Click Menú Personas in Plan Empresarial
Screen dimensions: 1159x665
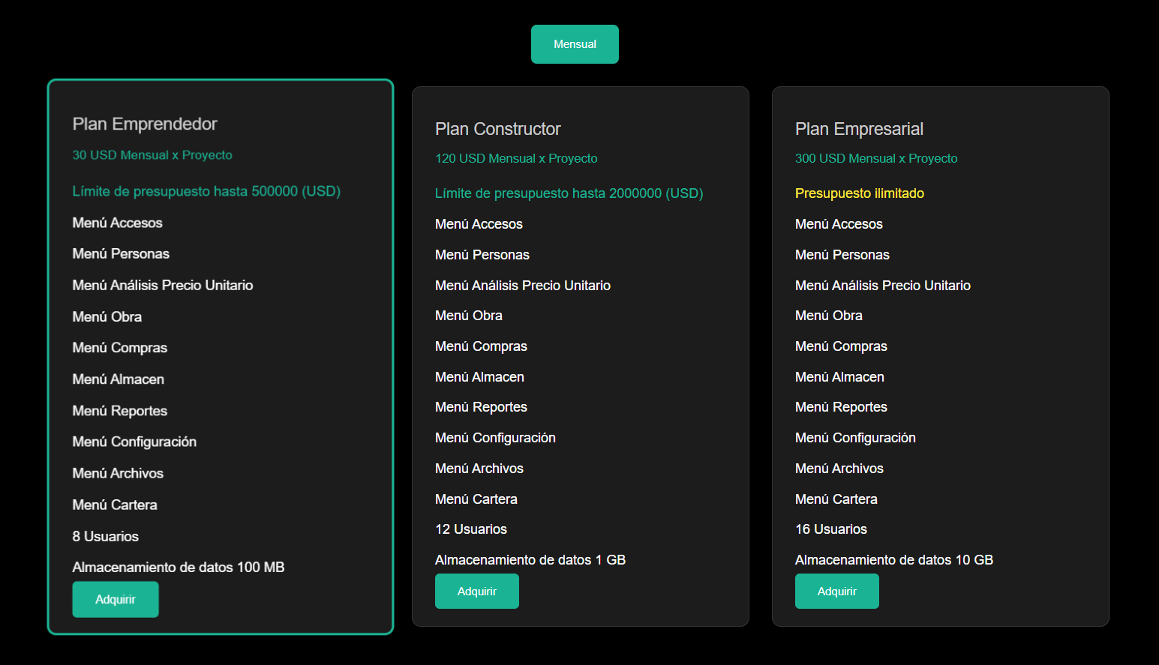842,255
